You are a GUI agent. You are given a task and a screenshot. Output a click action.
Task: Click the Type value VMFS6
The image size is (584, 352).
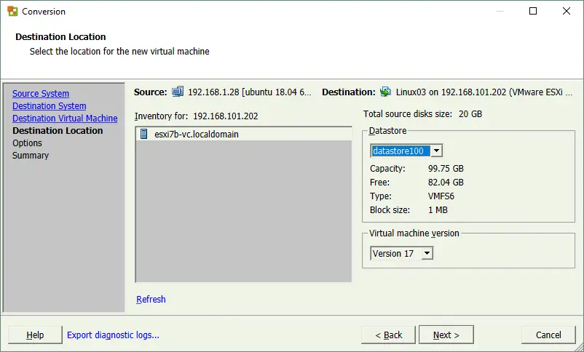coord(441,196)
